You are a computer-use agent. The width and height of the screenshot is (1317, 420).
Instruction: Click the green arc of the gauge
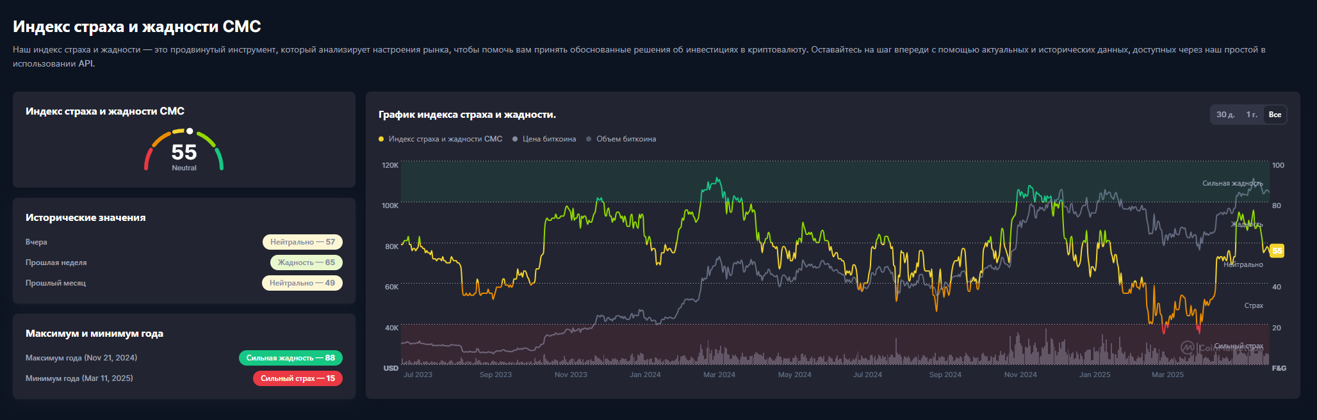(x=220, y=159)
